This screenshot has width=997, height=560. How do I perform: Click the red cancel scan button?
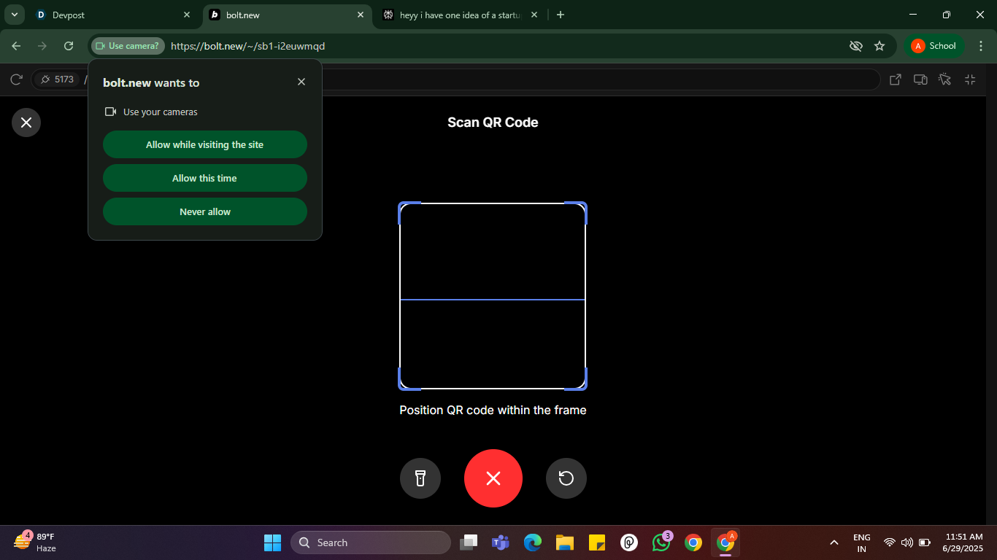point(493,478)
